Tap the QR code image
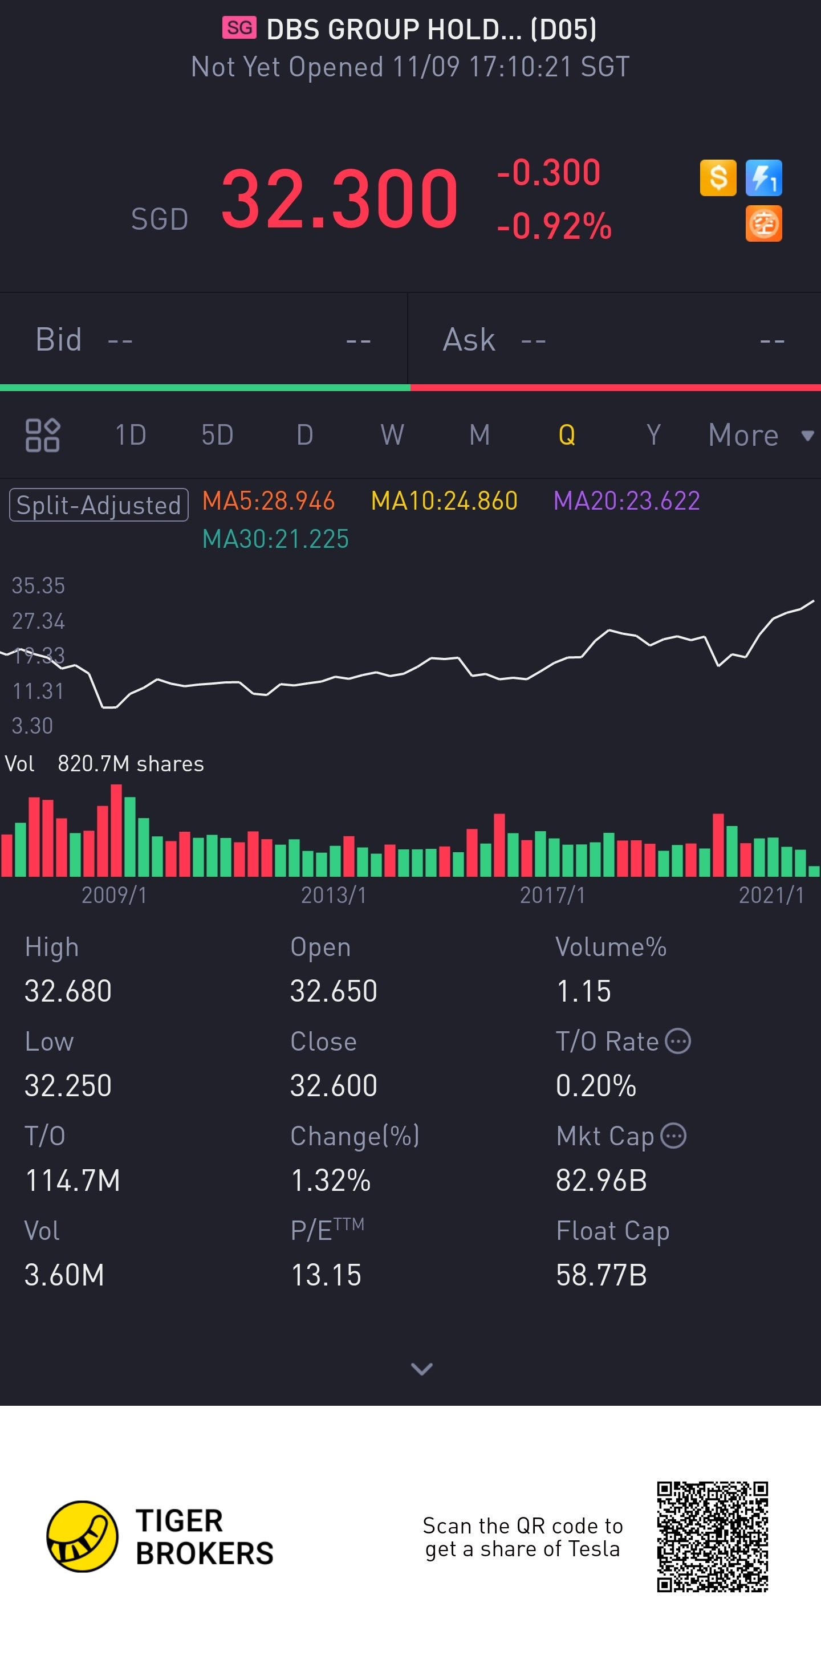 tap(712, 1536)
